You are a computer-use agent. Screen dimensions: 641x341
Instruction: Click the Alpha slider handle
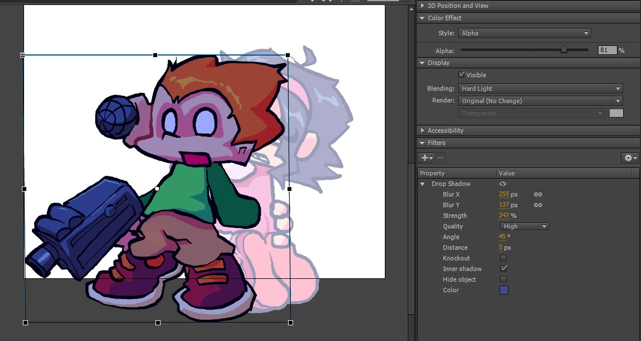click(564, 49)
